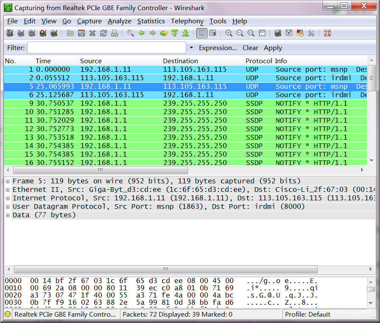Toggle packet list colorization
Viewport: 380px width, 323px height.
tap(202, 33)
